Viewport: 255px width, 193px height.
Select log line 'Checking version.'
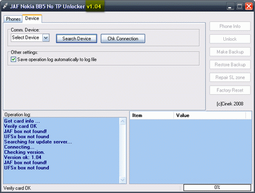coord(24,152)
